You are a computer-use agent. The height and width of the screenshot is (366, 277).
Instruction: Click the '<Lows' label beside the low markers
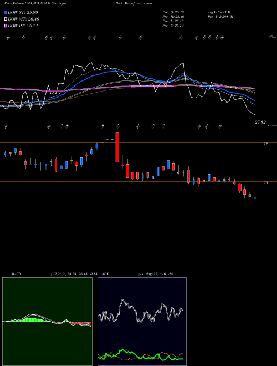point(273,125)
